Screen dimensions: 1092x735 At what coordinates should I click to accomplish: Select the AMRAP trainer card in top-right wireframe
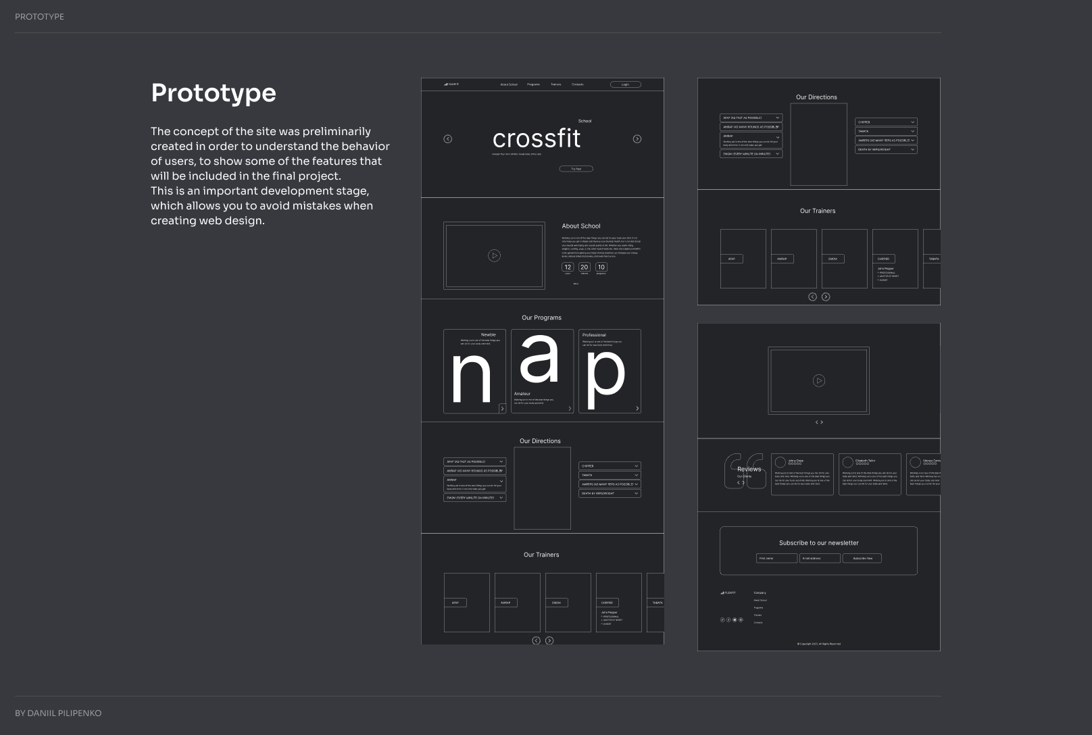(x=794, y=259)
